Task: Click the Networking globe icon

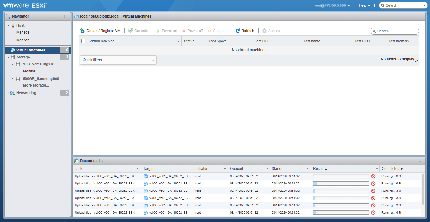Action: point(12,93)
